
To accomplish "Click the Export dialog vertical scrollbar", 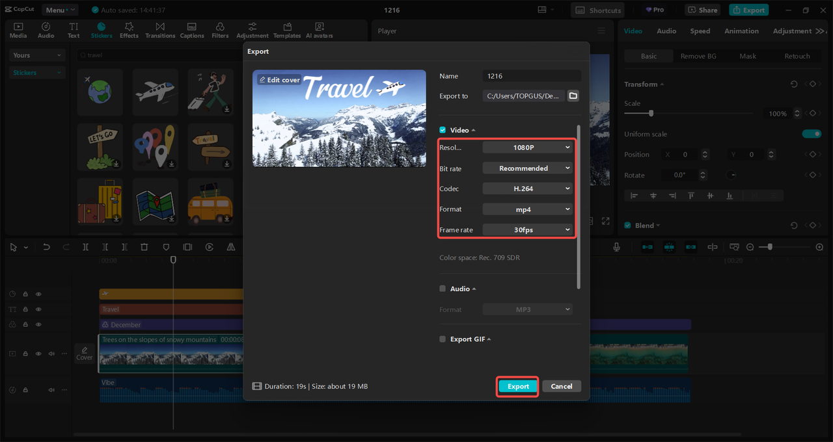I will coord(578,207).
